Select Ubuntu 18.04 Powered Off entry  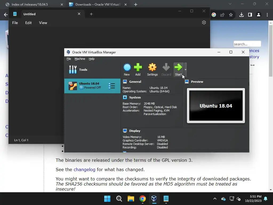[92, 86]
